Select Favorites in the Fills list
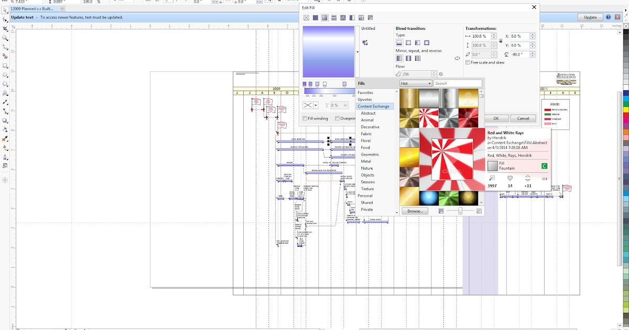 [365, 93]
